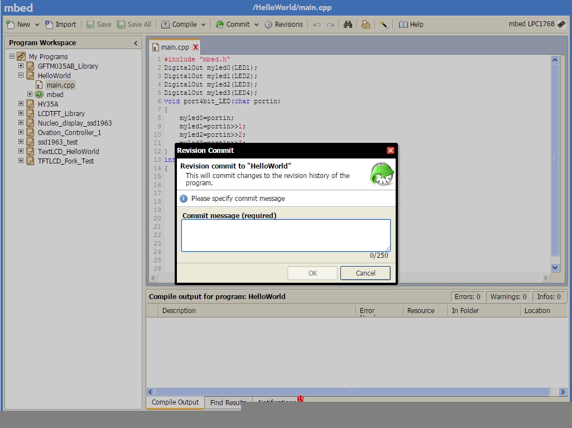Viewport: 572px width, 428px height.
Task: Select Nucleo_display_ssd1963 program
Action: (x=75, y=123)
